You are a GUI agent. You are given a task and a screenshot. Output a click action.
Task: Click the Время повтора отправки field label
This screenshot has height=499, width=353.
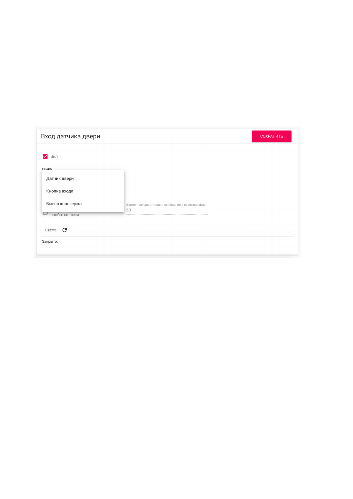pyautogui.click(x=166, y=205)
